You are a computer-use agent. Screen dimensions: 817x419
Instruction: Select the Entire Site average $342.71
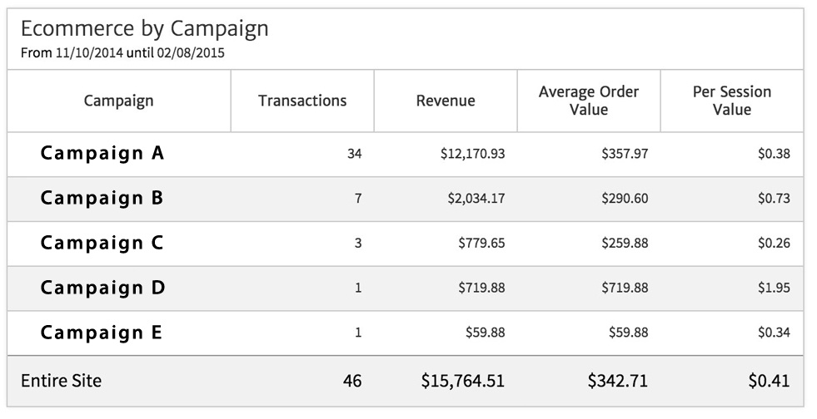[x=617, y=382]
